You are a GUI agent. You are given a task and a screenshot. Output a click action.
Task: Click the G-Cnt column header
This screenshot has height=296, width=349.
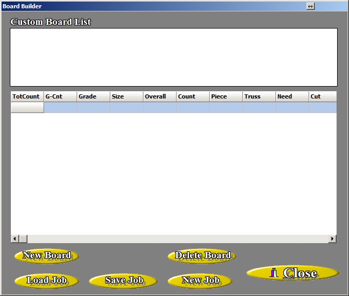[x=60, y=96]
